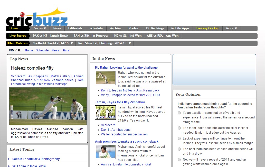Open 'Tamim, Kayes tons flay Zimbabwe' headline
265x167 pixels.
(x=120, y=102)
